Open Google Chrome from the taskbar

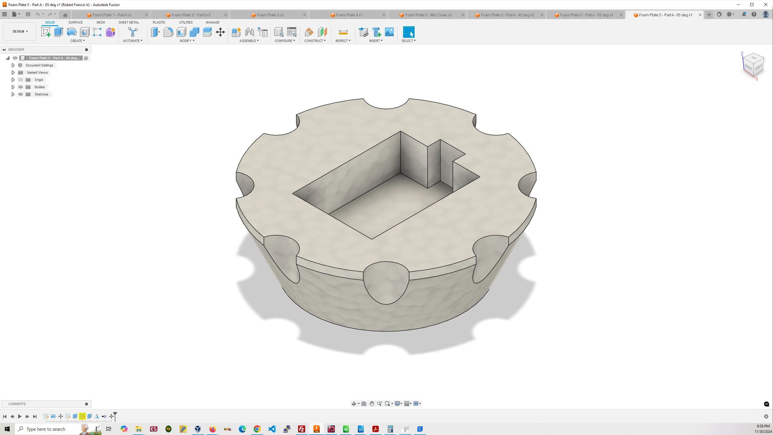tap(257, 429)
